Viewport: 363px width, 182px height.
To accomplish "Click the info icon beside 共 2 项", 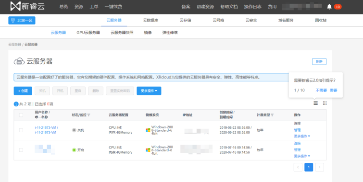I will pyautogui.click(x=16, y=104).
